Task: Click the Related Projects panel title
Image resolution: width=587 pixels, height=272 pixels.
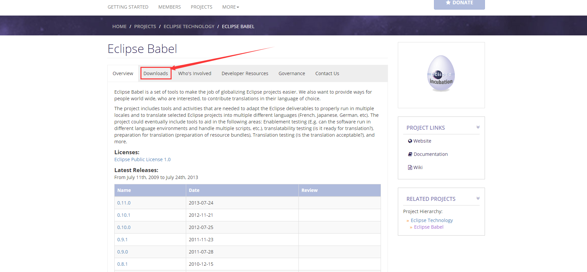Action: point(431,199)
